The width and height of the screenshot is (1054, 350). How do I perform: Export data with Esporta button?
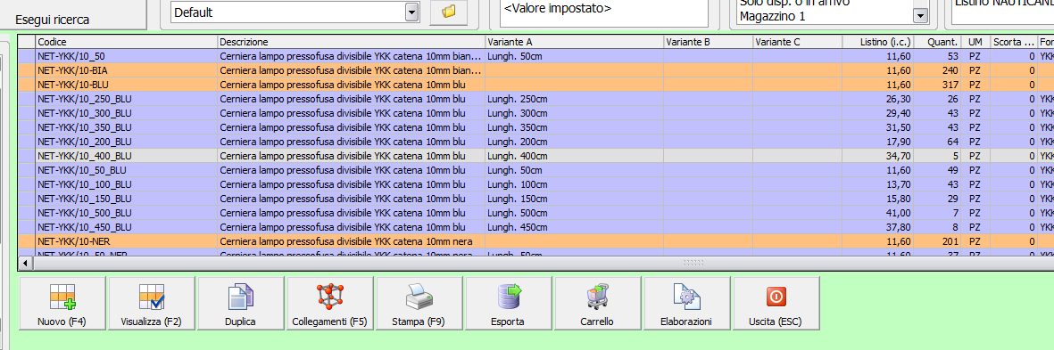[508, 304]
